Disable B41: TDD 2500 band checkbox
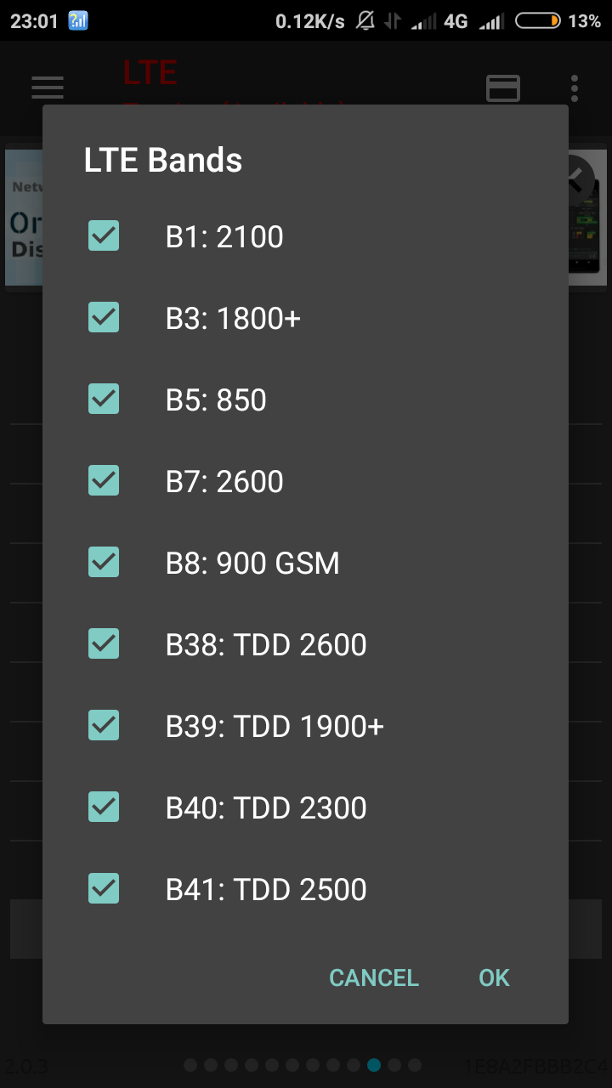This screenshot has height=1088, width=612. click(x=104, y=889)
